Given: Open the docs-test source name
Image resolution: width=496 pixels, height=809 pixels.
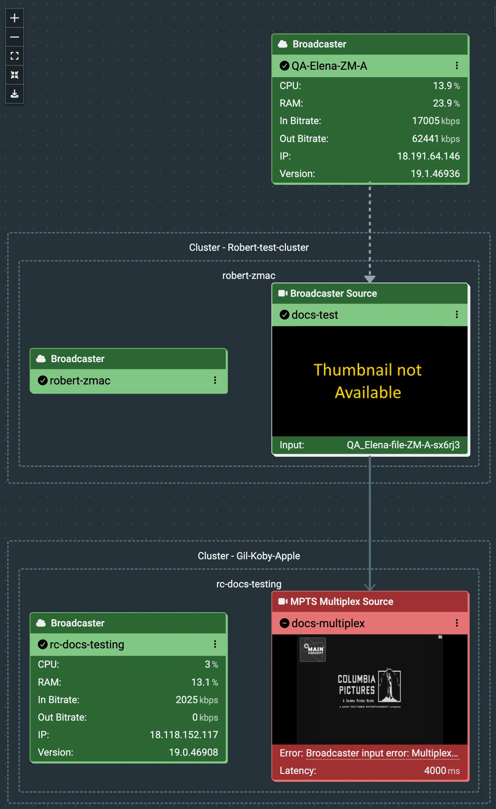Looking at the screenshot, I should point(315,315).
